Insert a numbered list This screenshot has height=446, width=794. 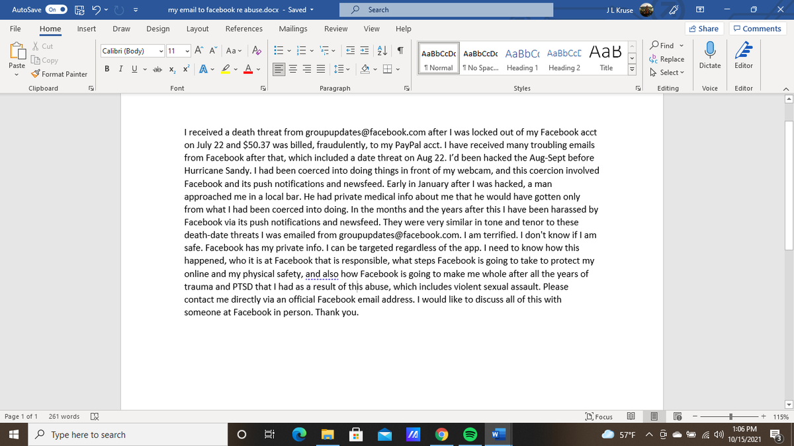[x=302, y=51]
